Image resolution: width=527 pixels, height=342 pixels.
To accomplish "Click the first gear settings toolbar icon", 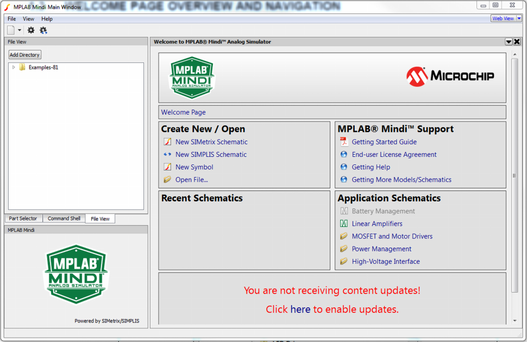I will coord(31,30).
